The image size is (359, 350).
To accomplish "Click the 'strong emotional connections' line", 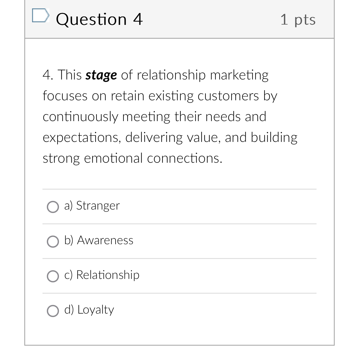I will point(132,158).
